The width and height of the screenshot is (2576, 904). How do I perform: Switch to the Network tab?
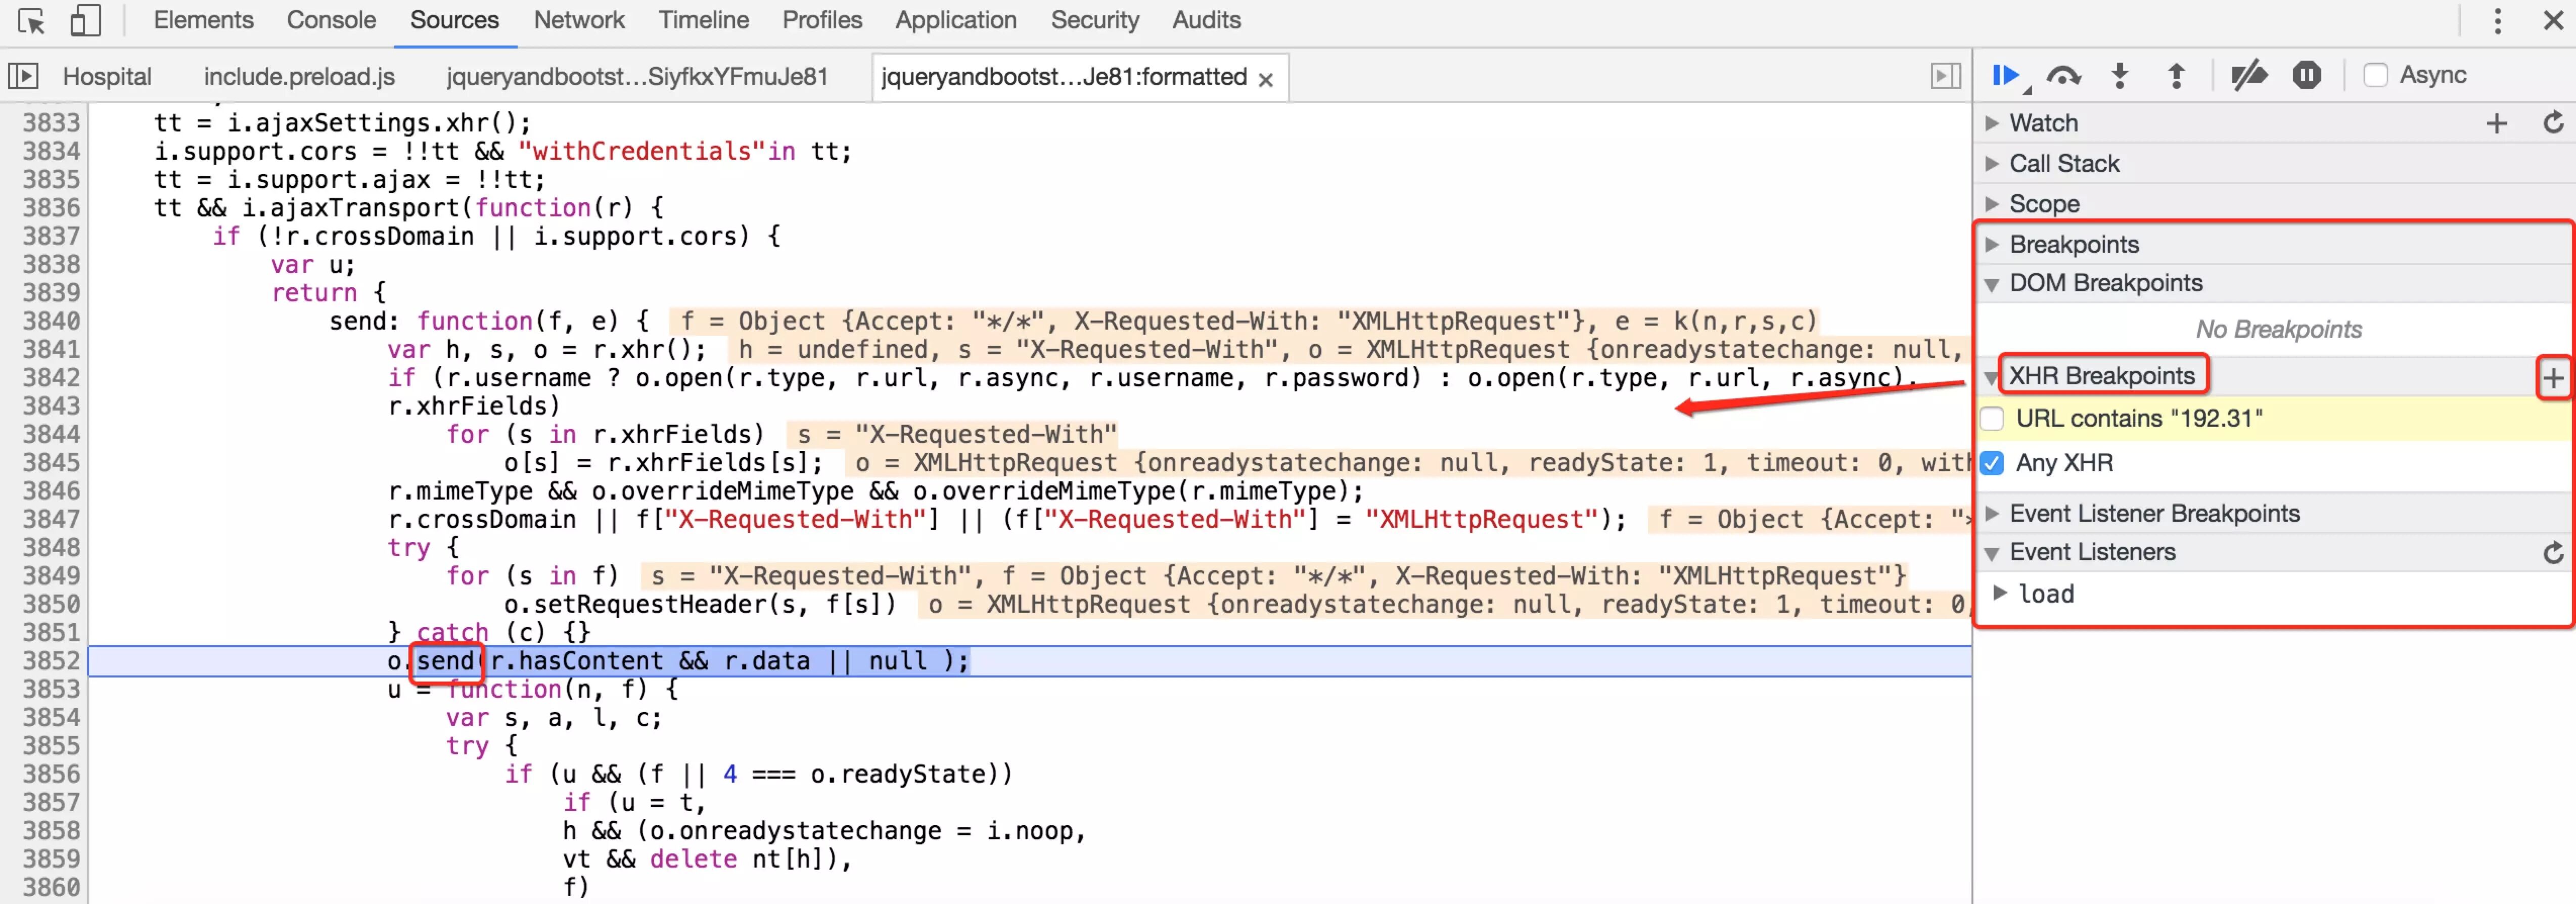(x=578, y=20)
